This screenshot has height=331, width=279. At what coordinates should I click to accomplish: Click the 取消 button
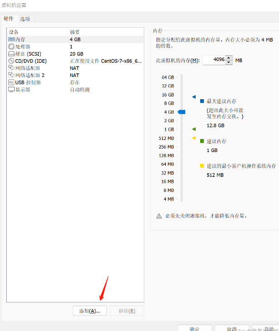point(232,328)
